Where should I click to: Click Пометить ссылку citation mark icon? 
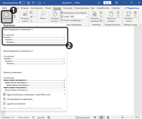point(129,17)
